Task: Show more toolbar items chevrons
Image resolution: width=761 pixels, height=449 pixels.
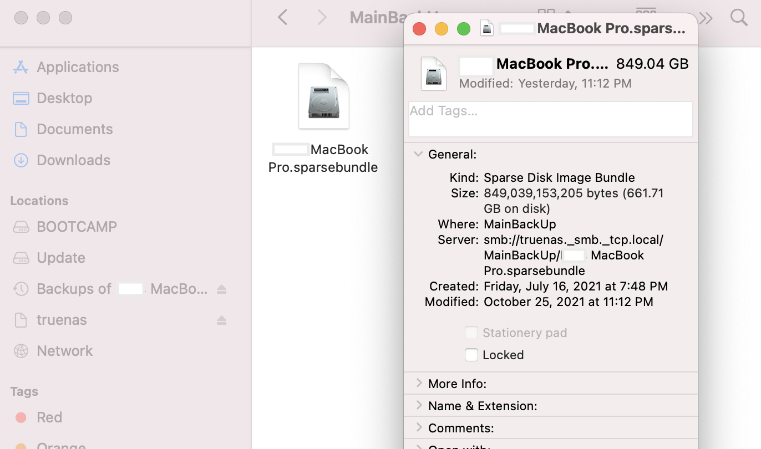Action: (706, 18)
